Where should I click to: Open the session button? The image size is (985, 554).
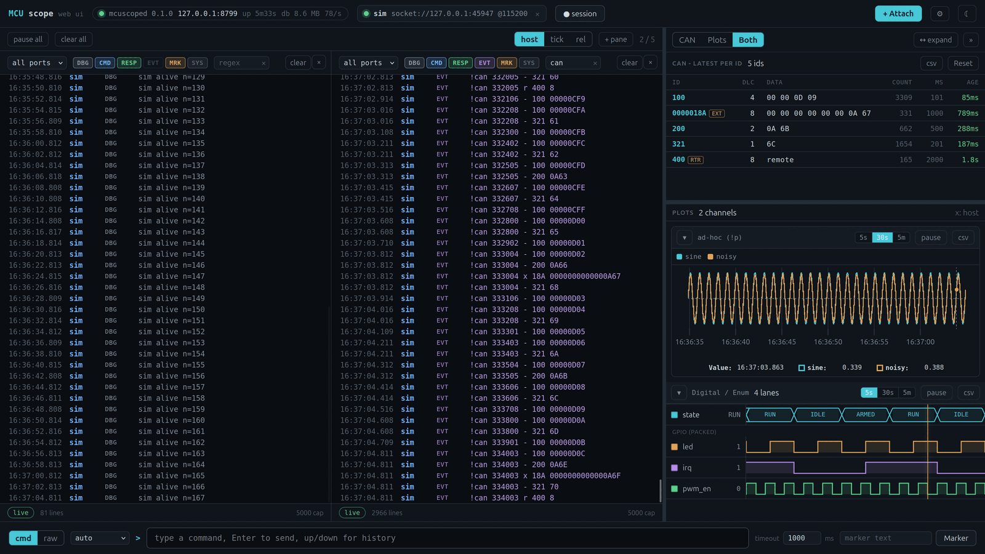(580, 14)
